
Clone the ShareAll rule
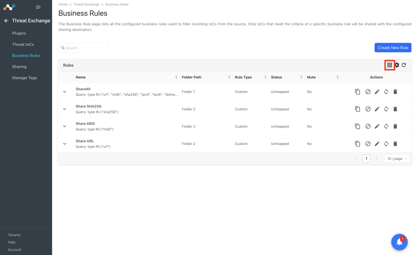pyautogui.click(x=357, y=92)
